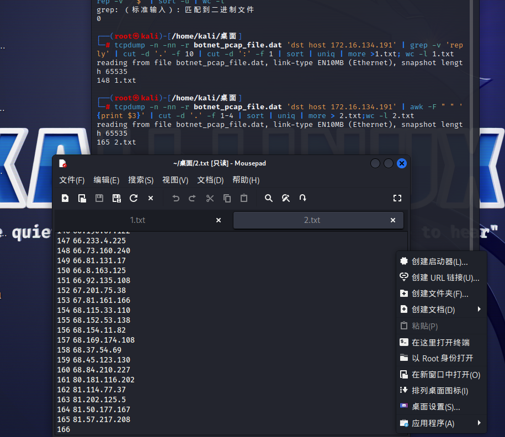Maximize the Mousepad window
This screenshot has height=437, width=505.
389,163
